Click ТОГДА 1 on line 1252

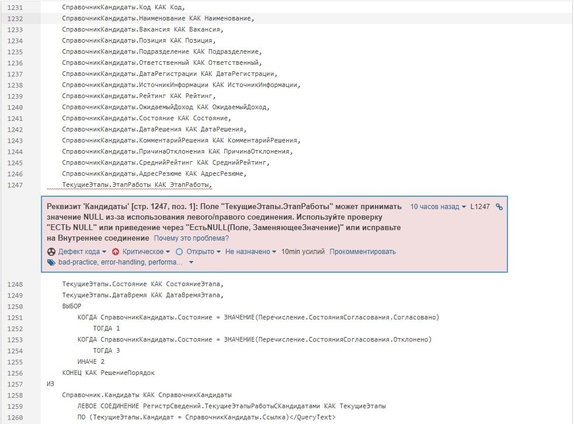point(106,328)
